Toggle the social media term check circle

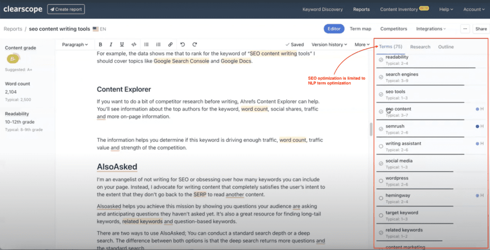[380, 163]
